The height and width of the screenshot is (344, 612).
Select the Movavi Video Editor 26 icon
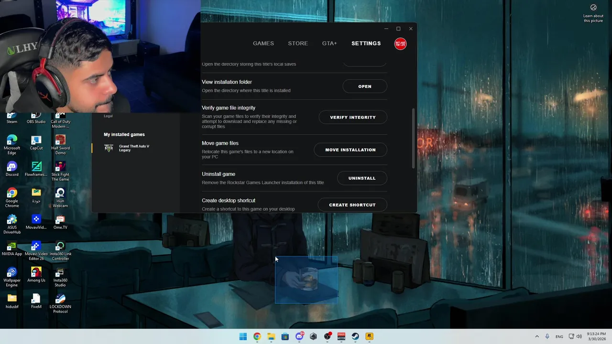36,250
